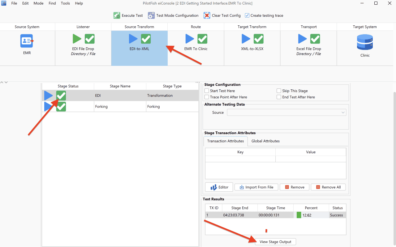
Task: Click the Stage Status column header
Action: pyautogui.click(x=68, y=86)
